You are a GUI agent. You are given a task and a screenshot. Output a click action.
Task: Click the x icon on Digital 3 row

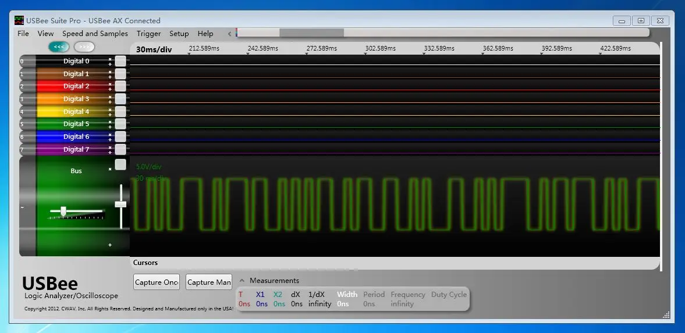[110, 97]
